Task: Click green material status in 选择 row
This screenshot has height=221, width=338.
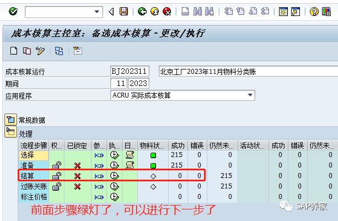Action: coord(153,155)
